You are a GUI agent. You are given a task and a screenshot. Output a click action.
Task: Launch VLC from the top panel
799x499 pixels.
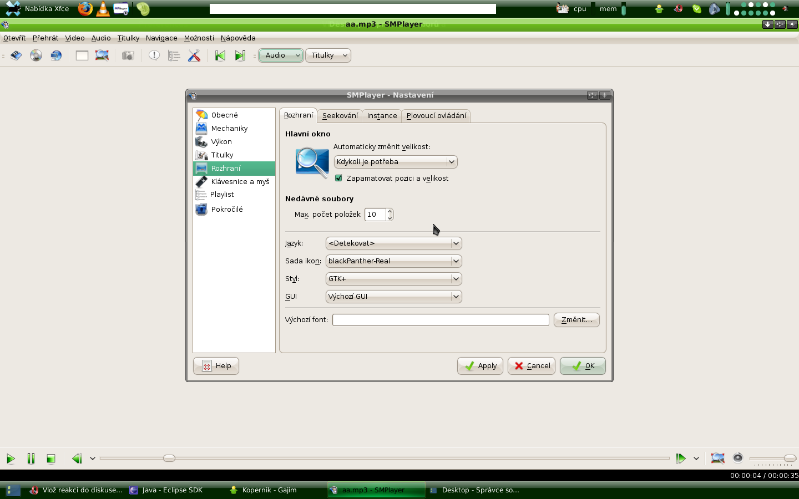[103, 8]
